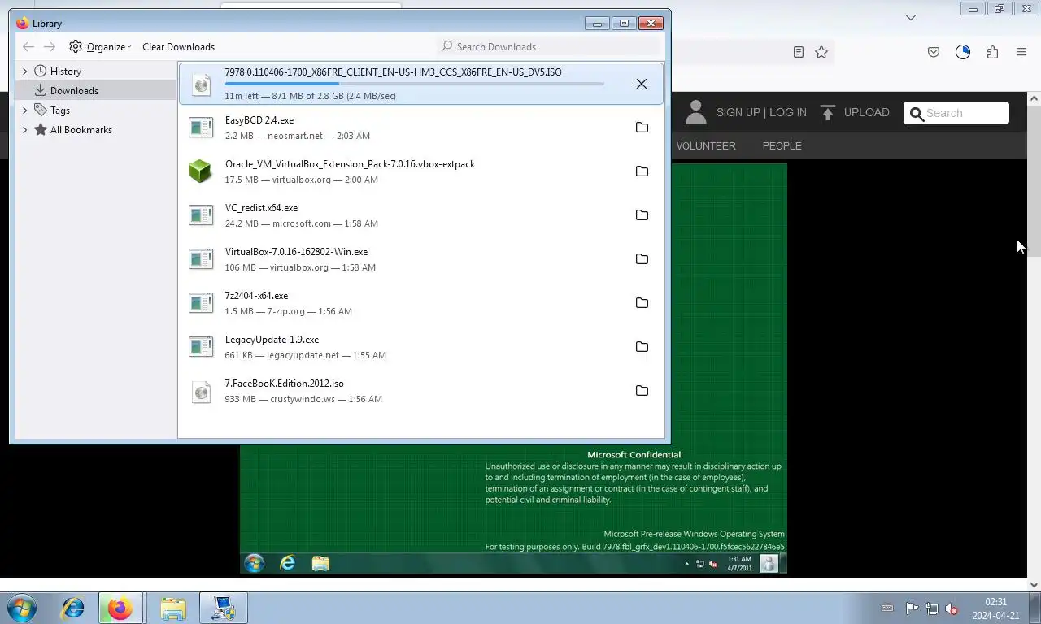Open the PEOPLE nav item

[x=782, y=146]
